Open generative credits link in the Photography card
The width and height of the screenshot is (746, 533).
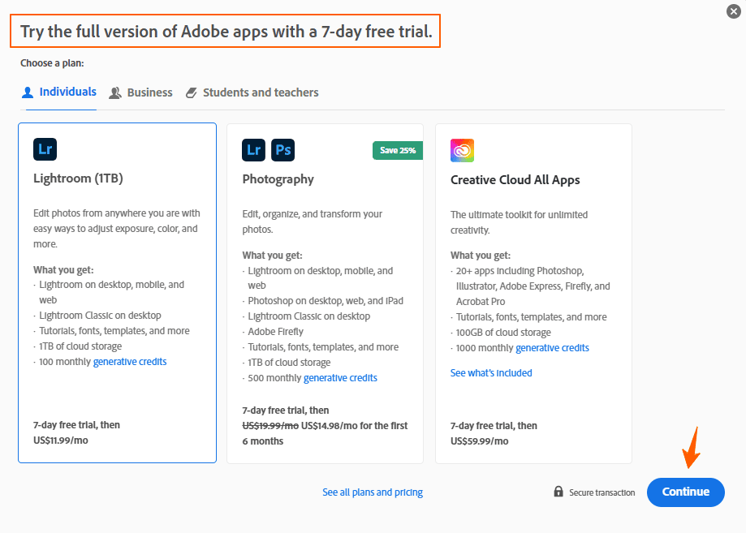pos(340,378)
